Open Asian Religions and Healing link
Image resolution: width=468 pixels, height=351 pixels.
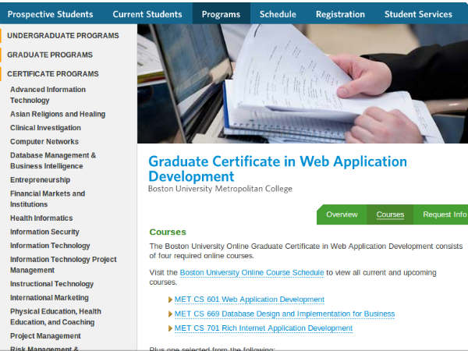[58, 114]
